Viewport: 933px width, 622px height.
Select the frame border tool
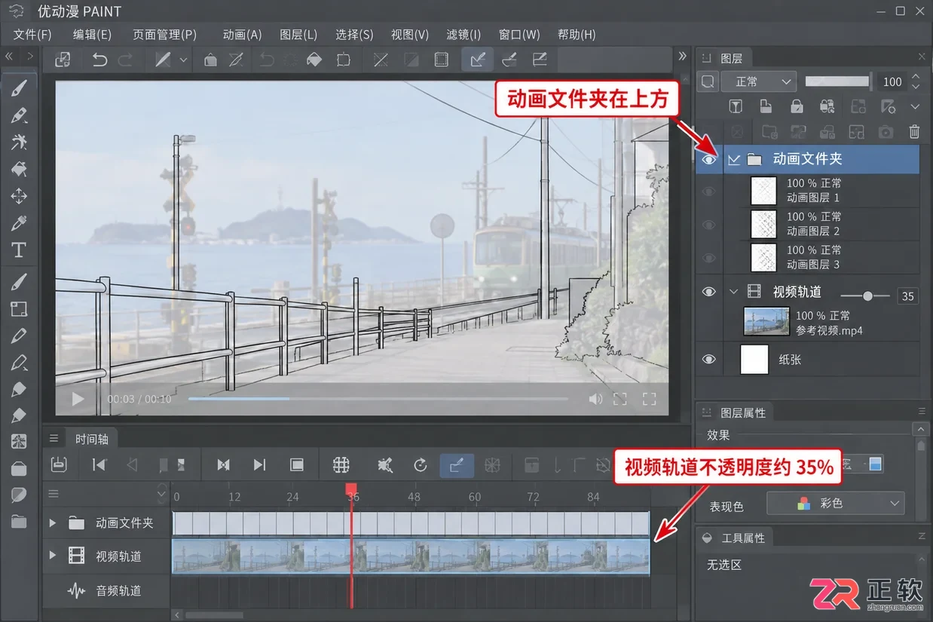click(x=20, y=309)
